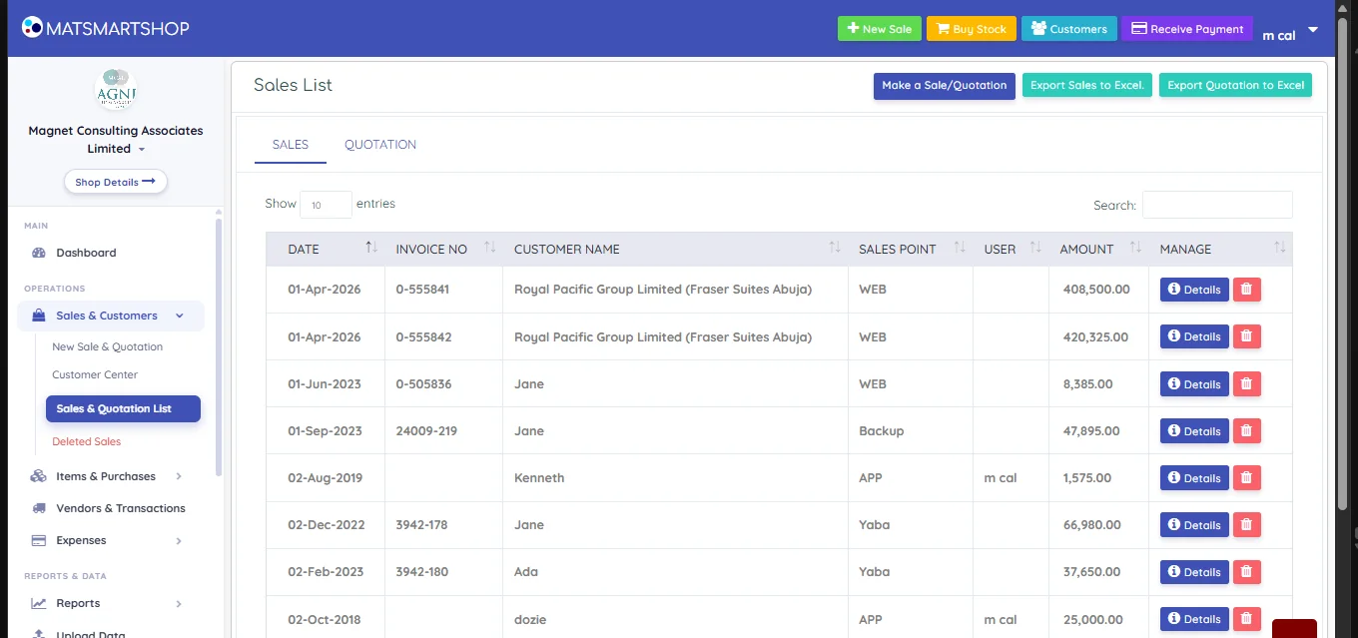Image resolution: width=1358 pixels, height=638 pixels.
Task: Open the Shop Details link
Action: click(116, 182)
